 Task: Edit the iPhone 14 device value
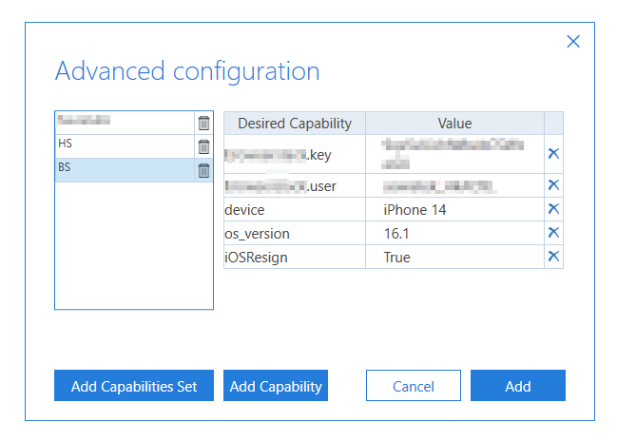coord(454,209)
